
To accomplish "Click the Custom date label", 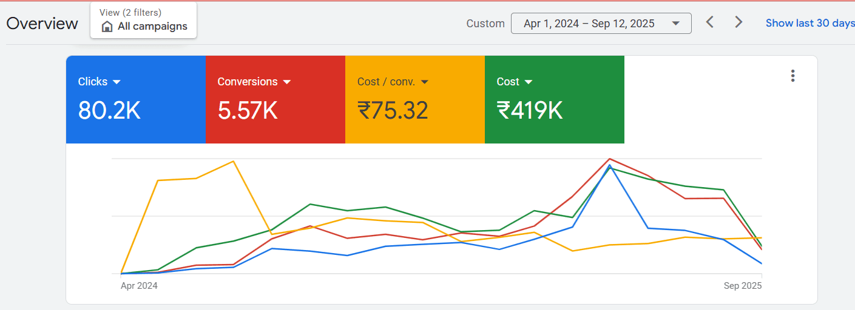I will pos(485,24).
